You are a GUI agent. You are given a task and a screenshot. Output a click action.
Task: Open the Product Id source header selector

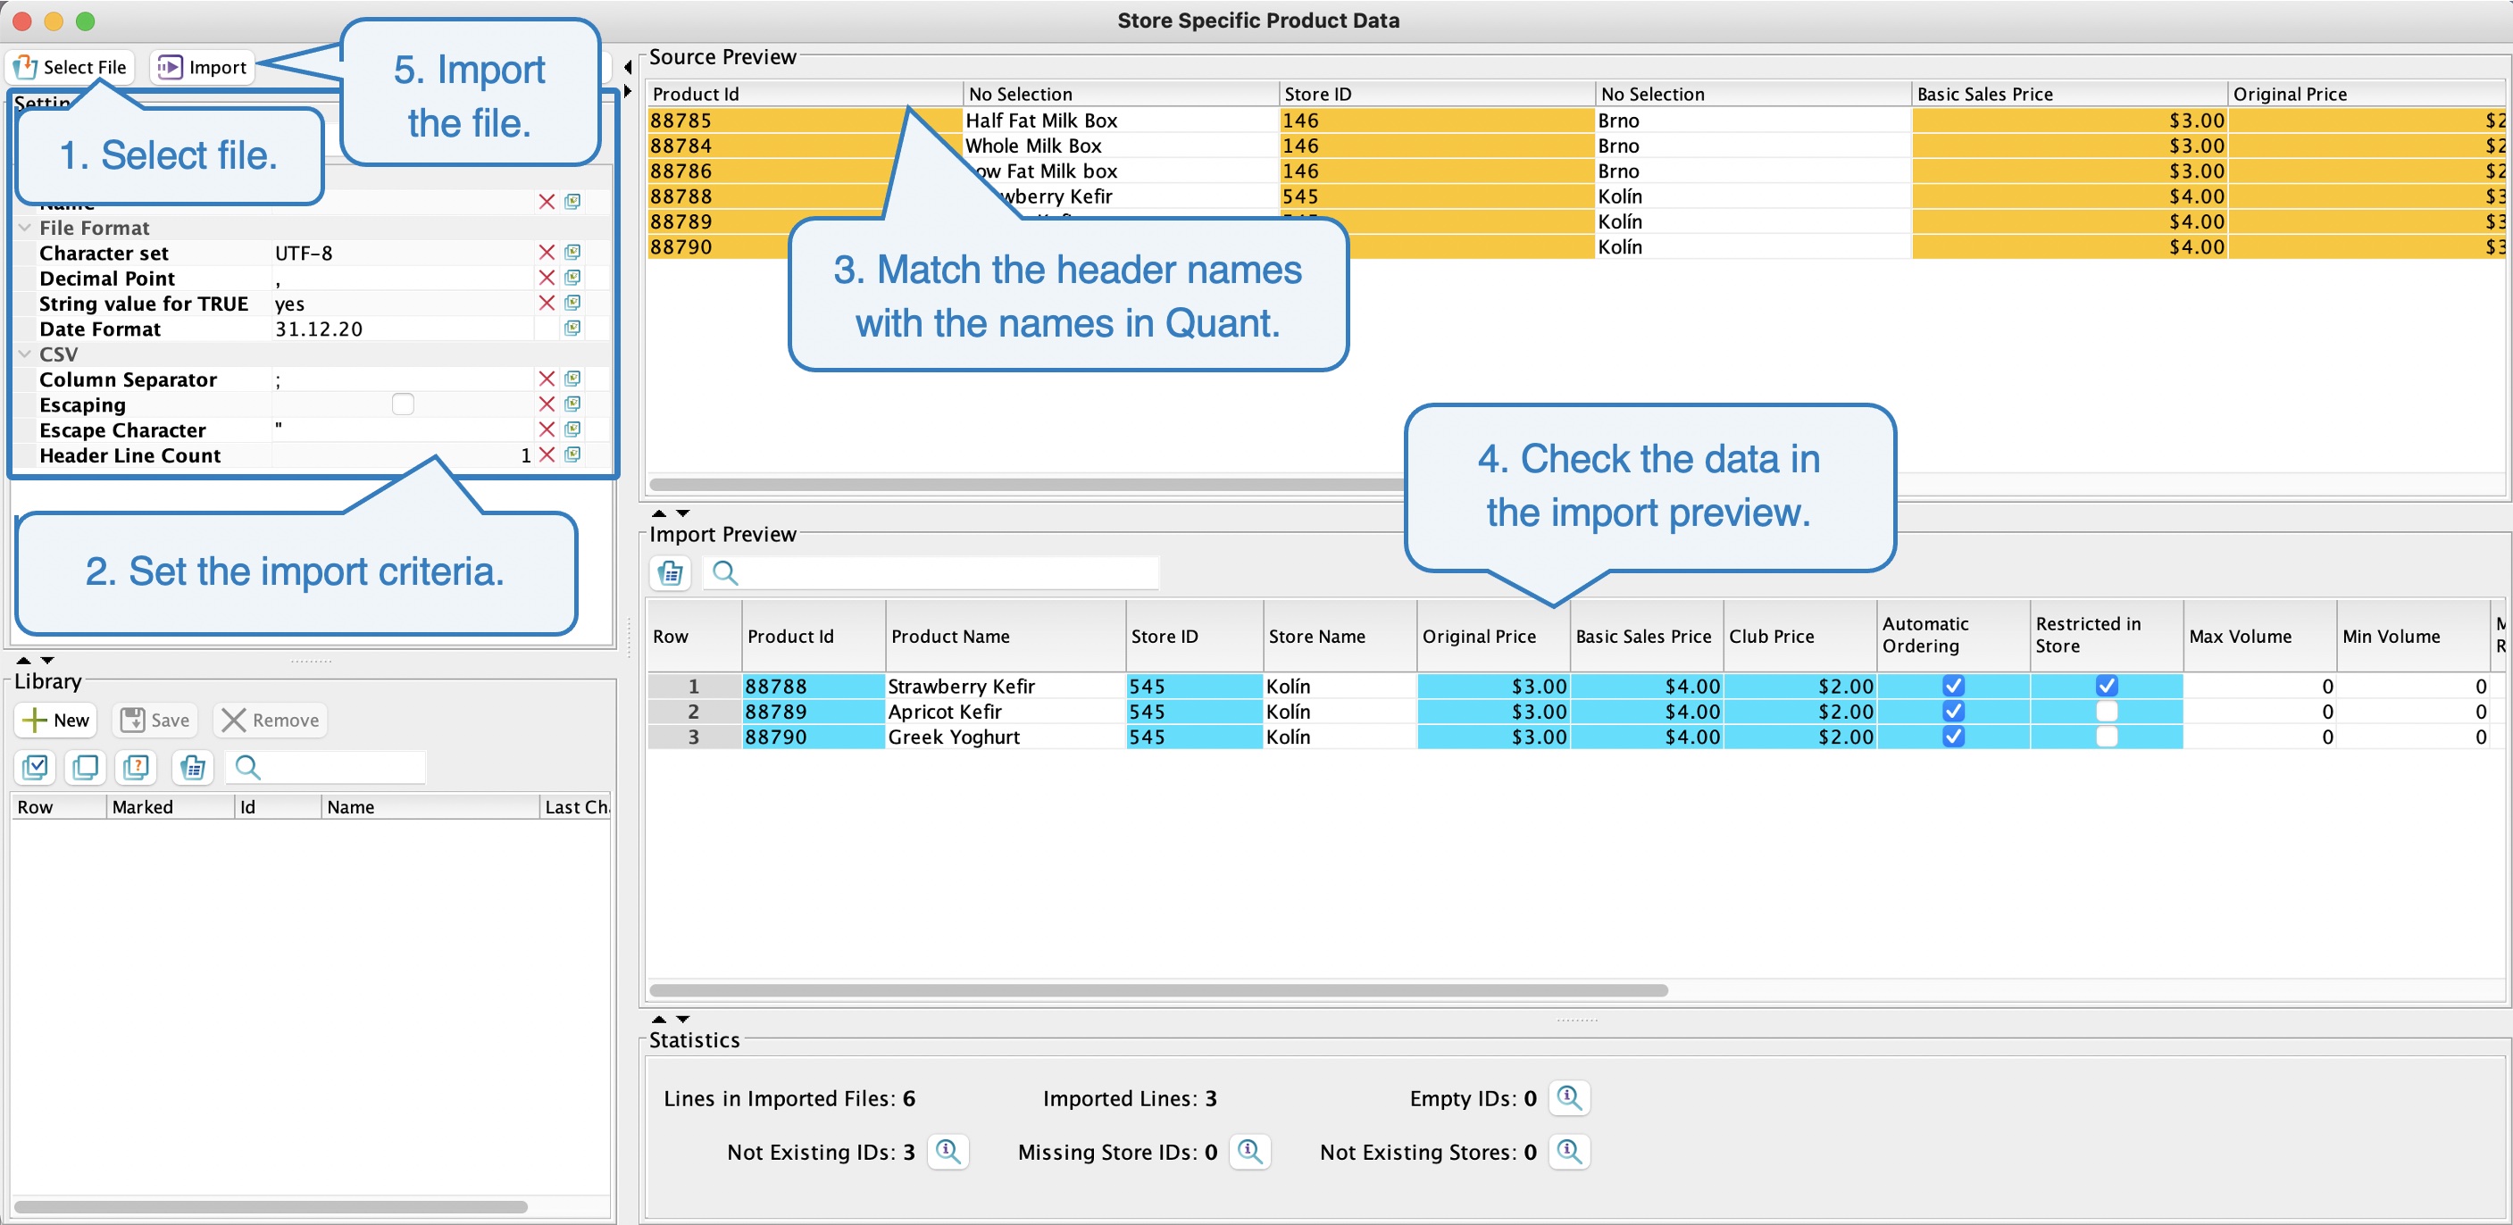click(x=805, y=94)
